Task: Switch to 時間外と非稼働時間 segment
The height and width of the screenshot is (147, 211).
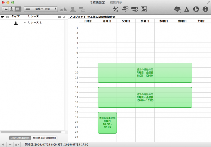Action: pyautogui.click(x=44, y=138)
